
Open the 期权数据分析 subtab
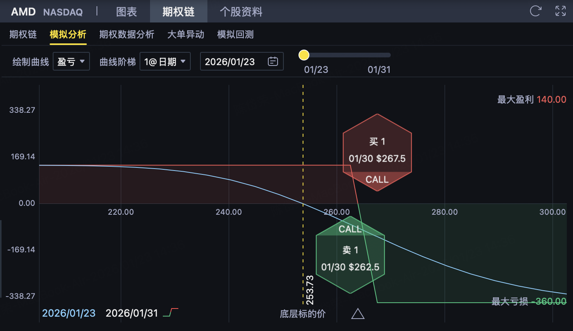[x=126, y=34]
